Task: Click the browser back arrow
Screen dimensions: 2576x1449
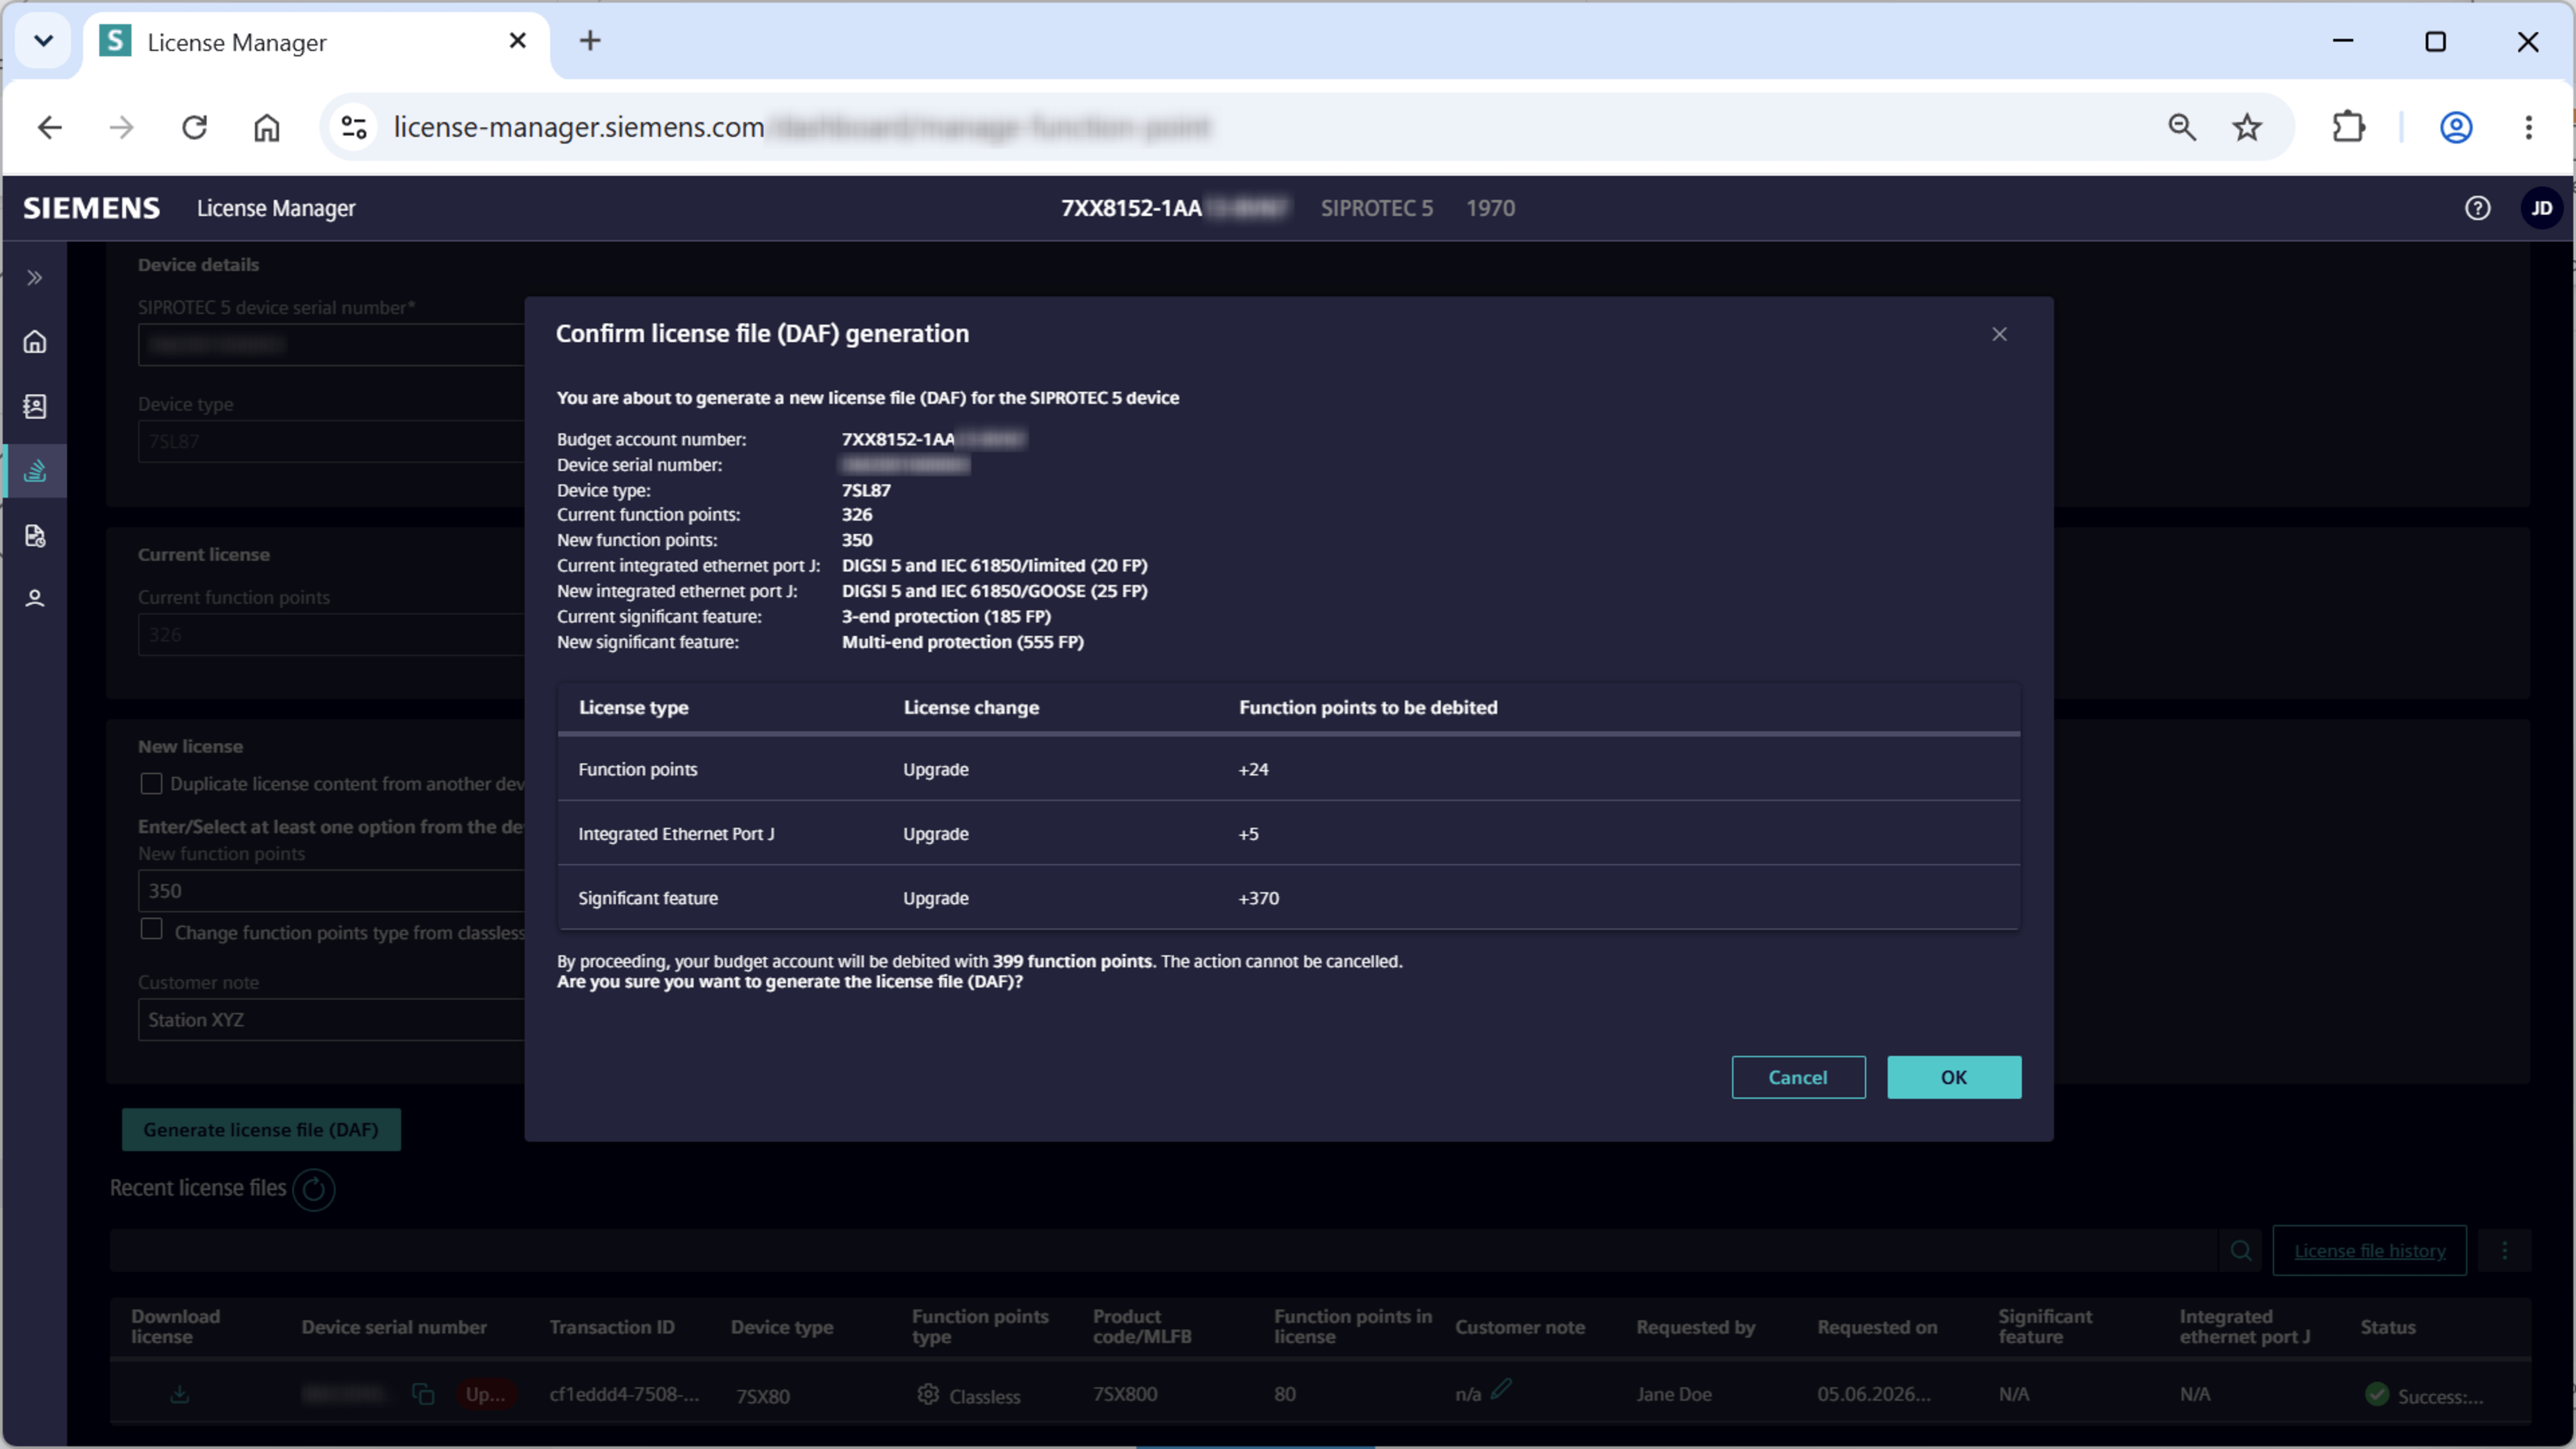Action: (49, 127)
